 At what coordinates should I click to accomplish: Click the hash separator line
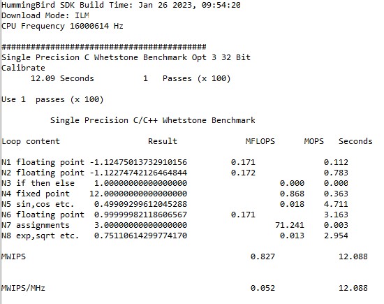click(x=104, y=47)
